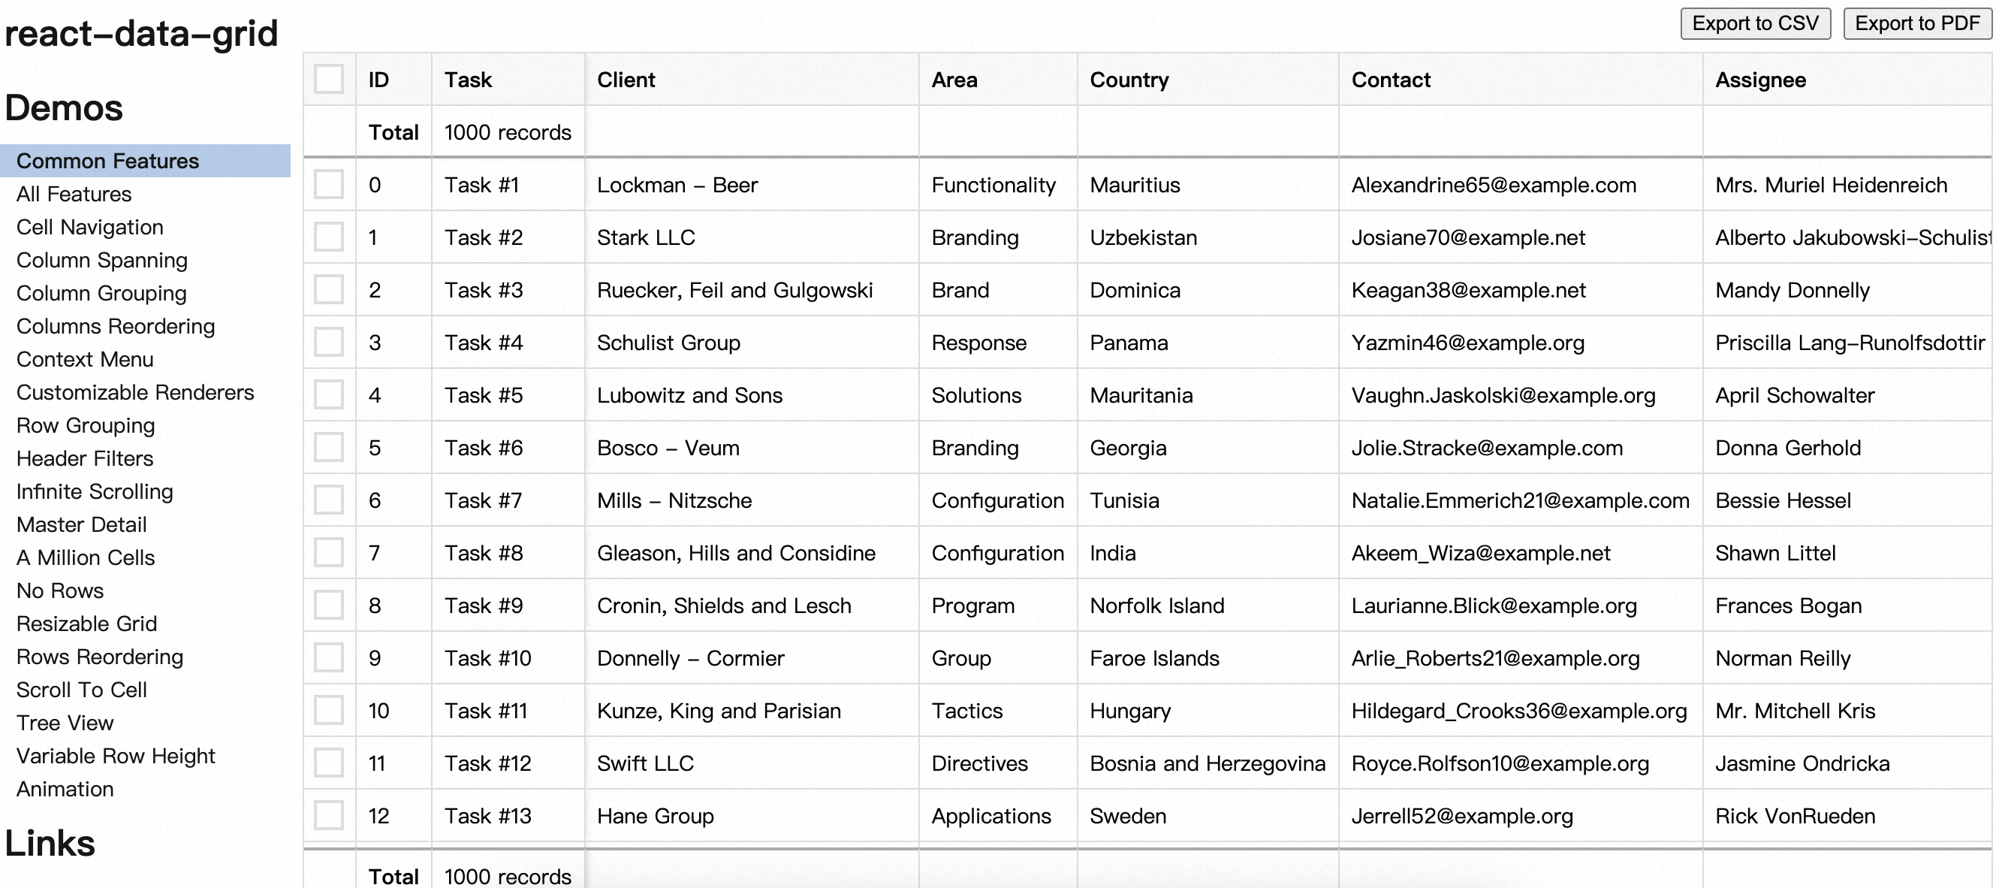Open the Variable Row Height demo
Screen dimensions: 1996x888
(116, 756)
